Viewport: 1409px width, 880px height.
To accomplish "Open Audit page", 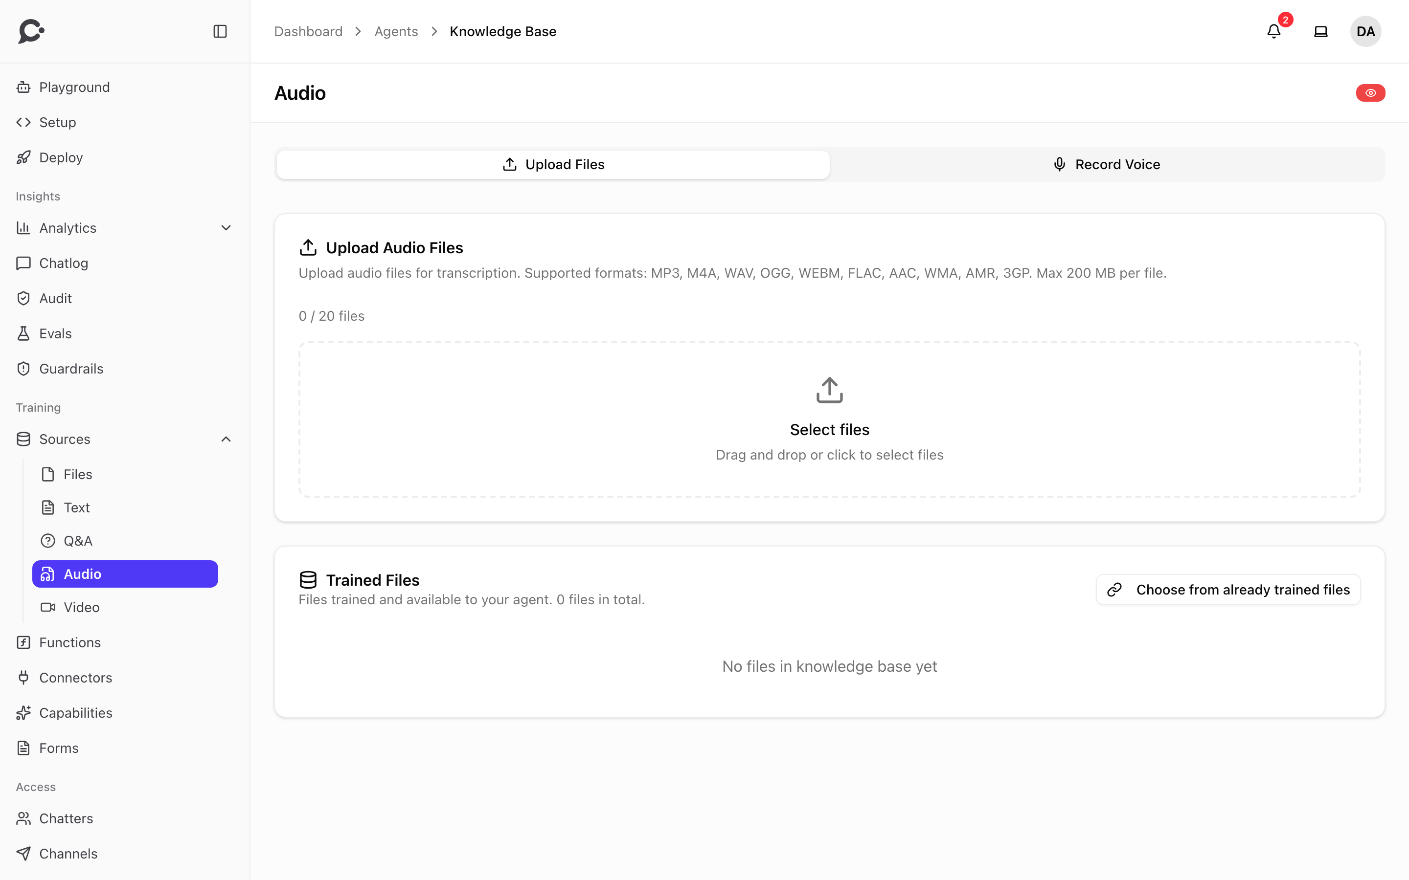I will [x=125, y=299].
